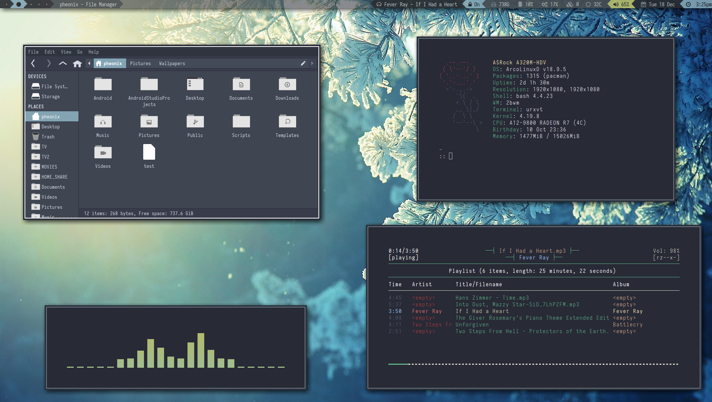The width and height of the screenshot is (712, 402).
Task: Click pheonix path bar button
Action: (109, 63)
